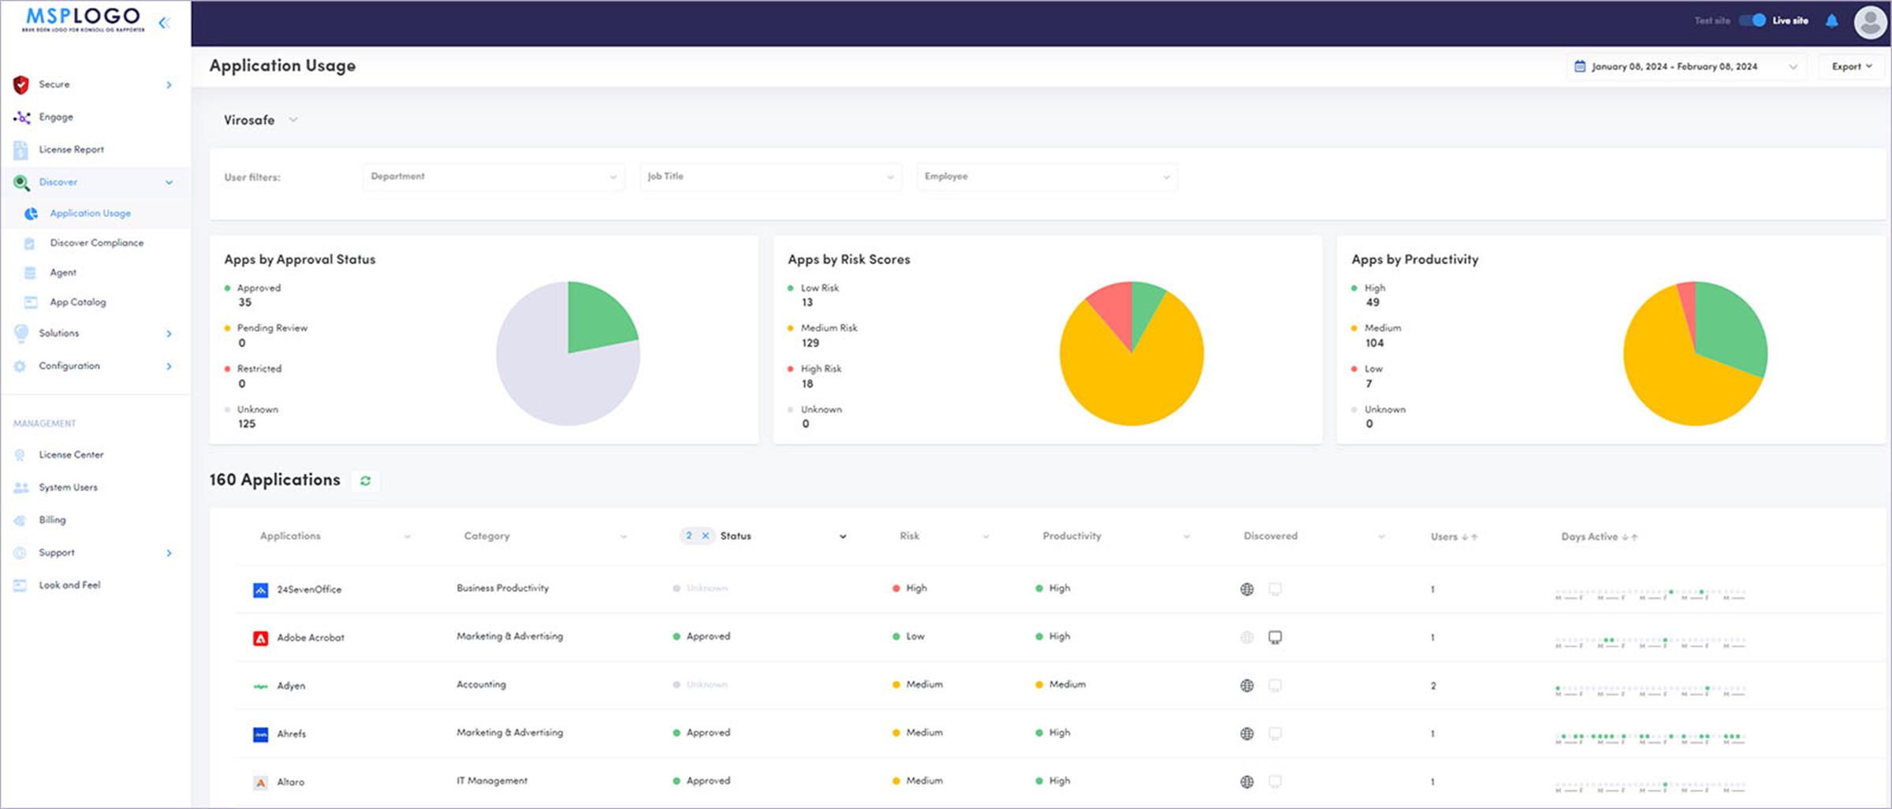The width and height of the screenshot is (1892, 809).
Task: Click the 24SevenOffice application name
Action: (x=309, y=590)
